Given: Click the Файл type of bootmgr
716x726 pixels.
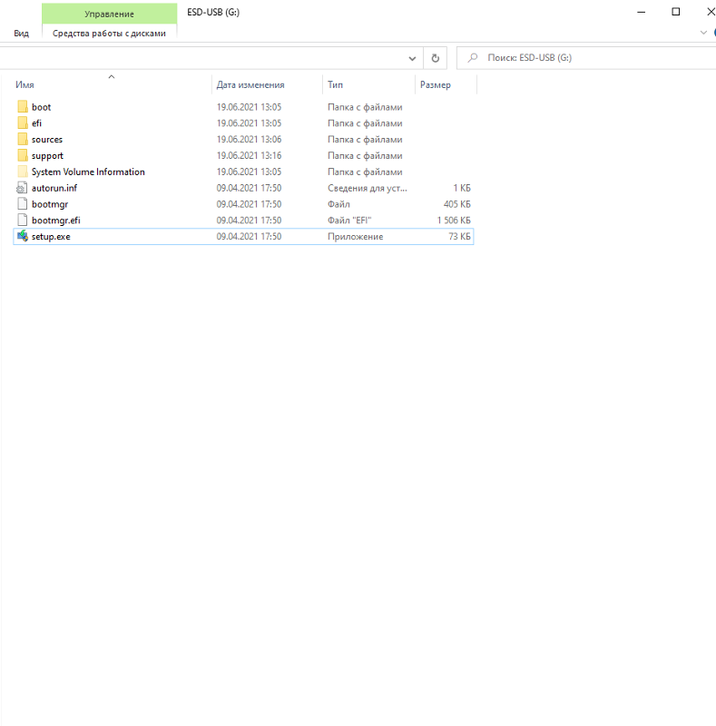Looking at the screenshot, I should pyautogui.click(x=338, y=204).
